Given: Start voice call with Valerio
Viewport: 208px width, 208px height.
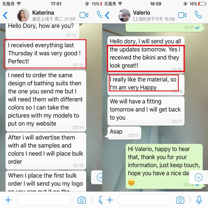Looking at the screenshot, I should pyautogui.click(x=198, y=15).
